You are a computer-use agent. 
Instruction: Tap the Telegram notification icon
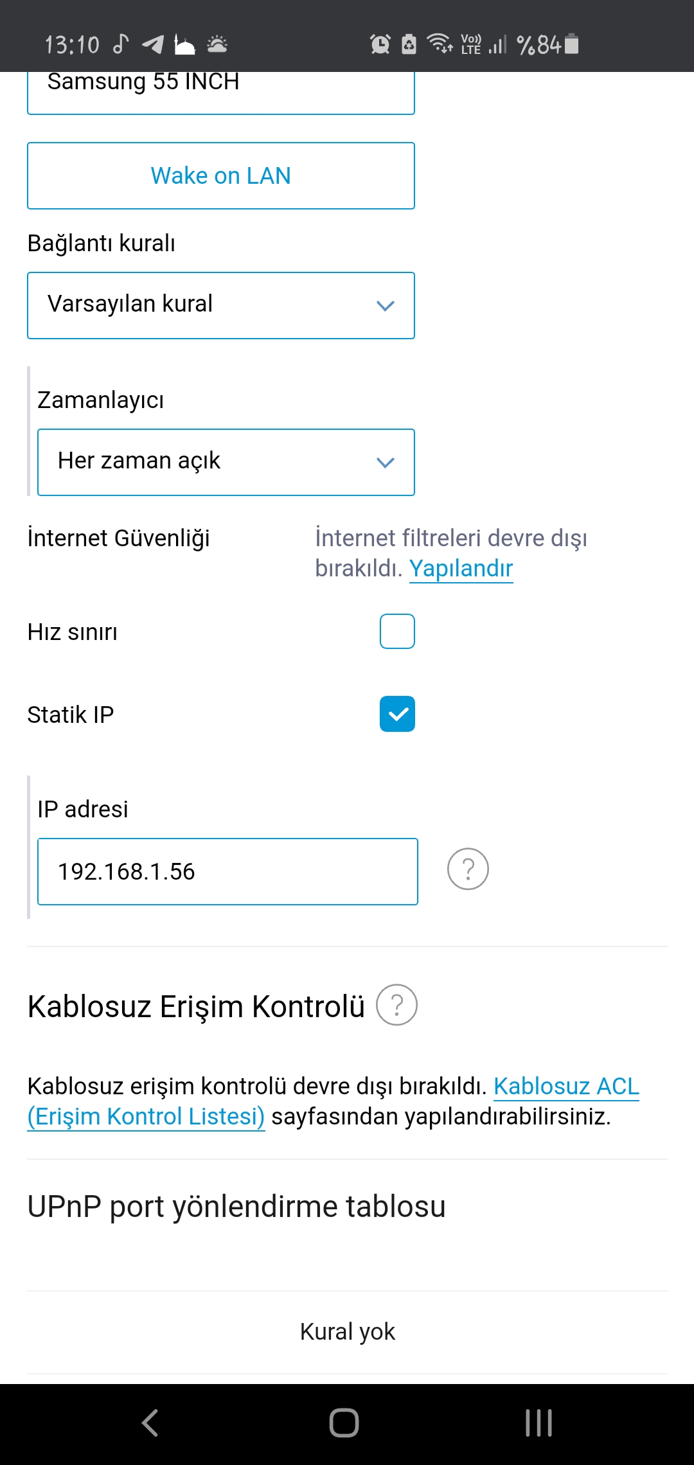[153, 44]
